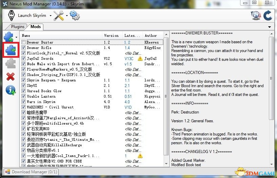
Task: Disable the Flintlock_Pistol mod checkbox
Action: coord(23,53)
